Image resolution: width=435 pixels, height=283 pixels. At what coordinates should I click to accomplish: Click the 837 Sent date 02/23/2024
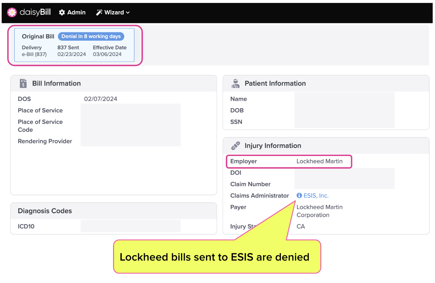click(x=72, y=54)
